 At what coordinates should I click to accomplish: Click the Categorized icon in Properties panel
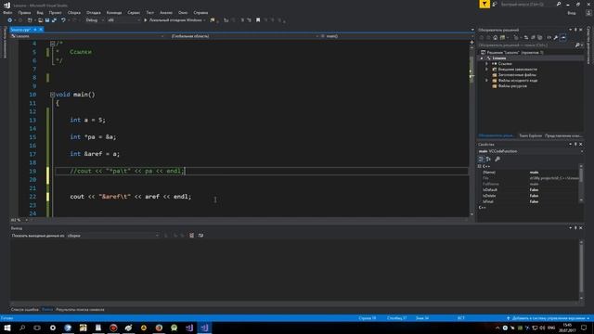pyautogui.click(x=481, y=159)
